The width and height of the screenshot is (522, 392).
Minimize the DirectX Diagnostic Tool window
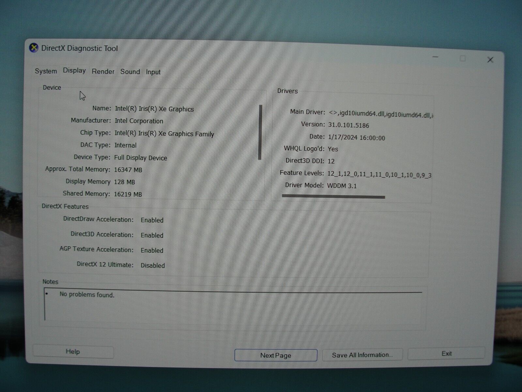tap(435, 57)
